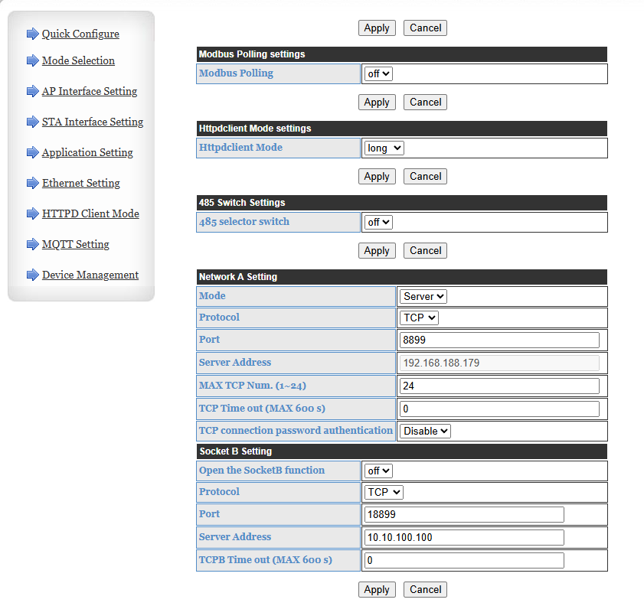The image size is (644, 606).
Task: Open the MQTT Setting page
Action: pyautogui.click(x=75, y=244)
